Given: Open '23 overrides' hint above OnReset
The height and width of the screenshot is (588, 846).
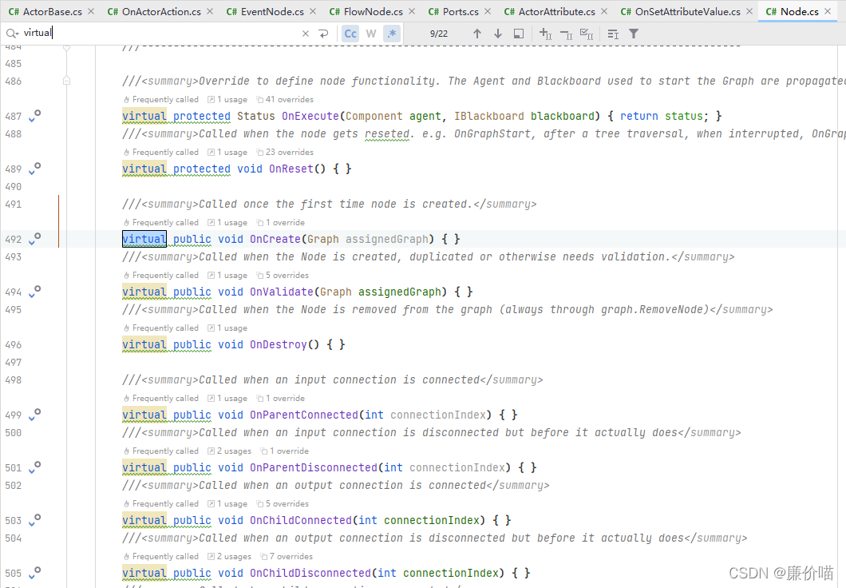Looking at the screenshot, I should coord(285,153).
